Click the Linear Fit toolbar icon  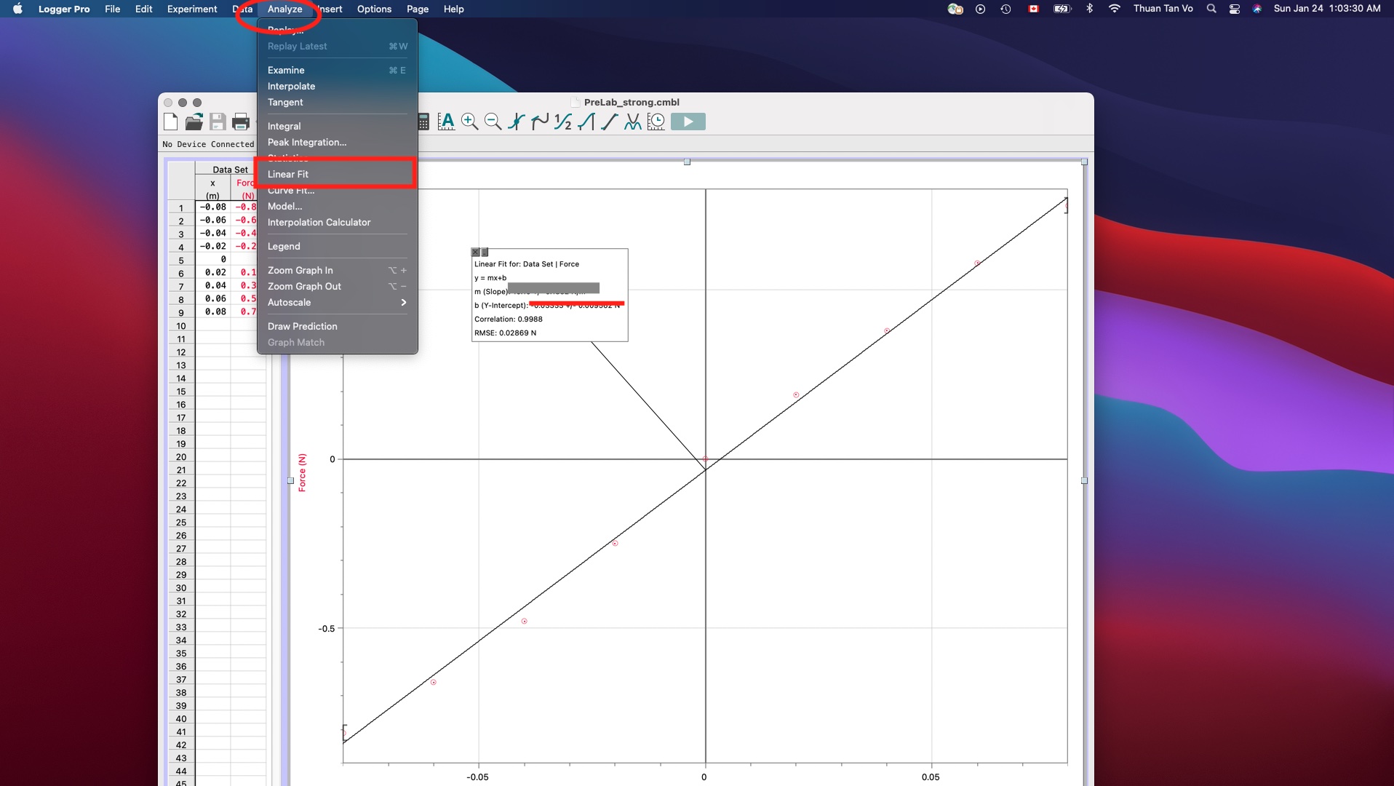tap(610, 122)
